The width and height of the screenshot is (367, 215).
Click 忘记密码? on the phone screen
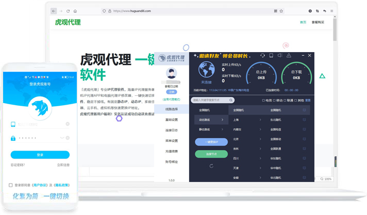pyautogui.click(x=18, y=165)
